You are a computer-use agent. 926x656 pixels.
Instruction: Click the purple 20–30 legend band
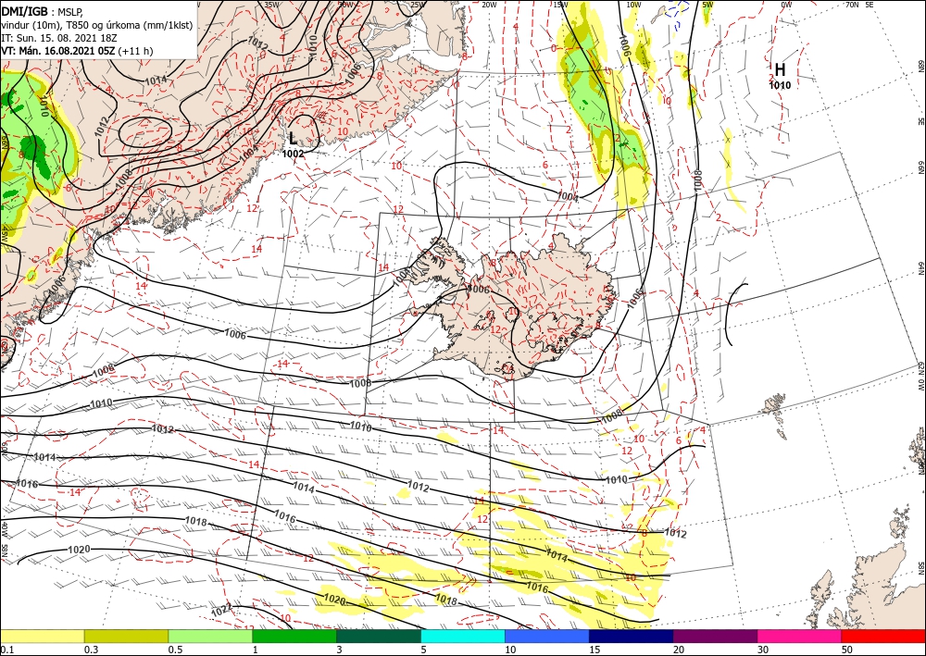(x=715, y=636)
